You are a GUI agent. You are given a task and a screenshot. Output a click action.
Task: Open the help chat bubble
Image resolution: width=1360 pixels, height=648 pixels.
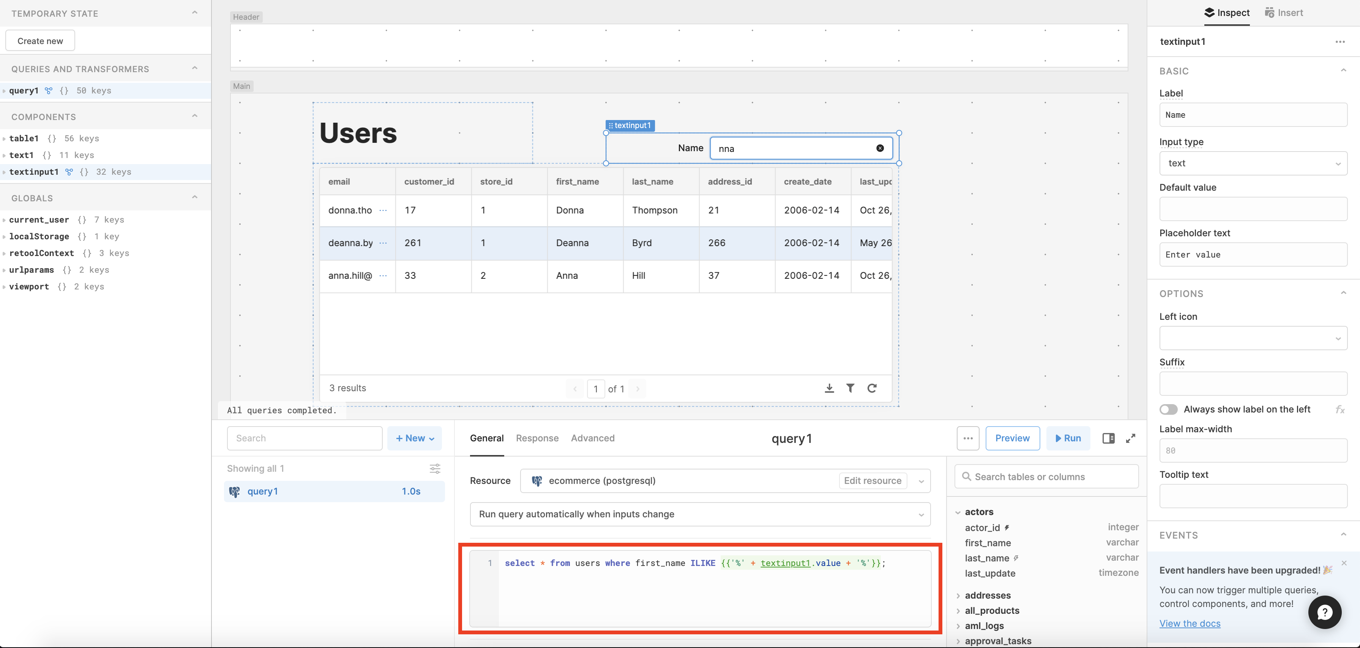click(x=1325, y=612)
